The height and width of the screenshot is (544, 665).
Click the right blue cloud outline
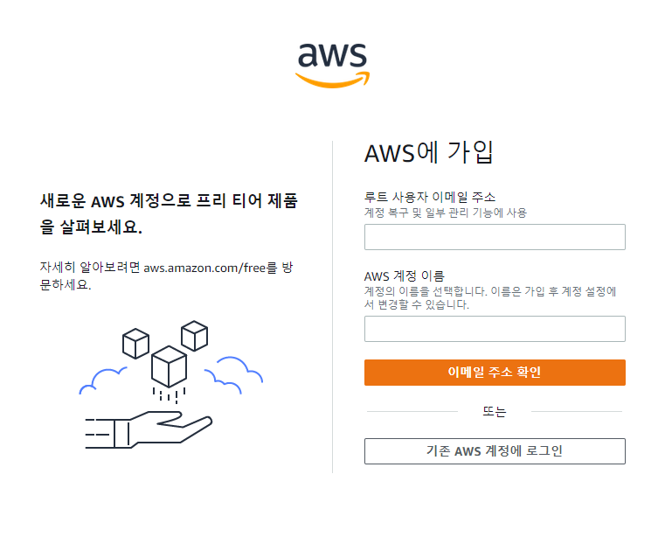233,374
